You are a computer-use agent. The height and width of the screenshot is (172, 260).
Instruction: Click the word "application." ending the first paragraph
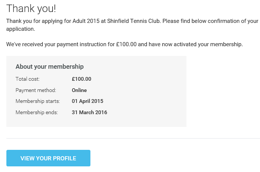(20, 29)
